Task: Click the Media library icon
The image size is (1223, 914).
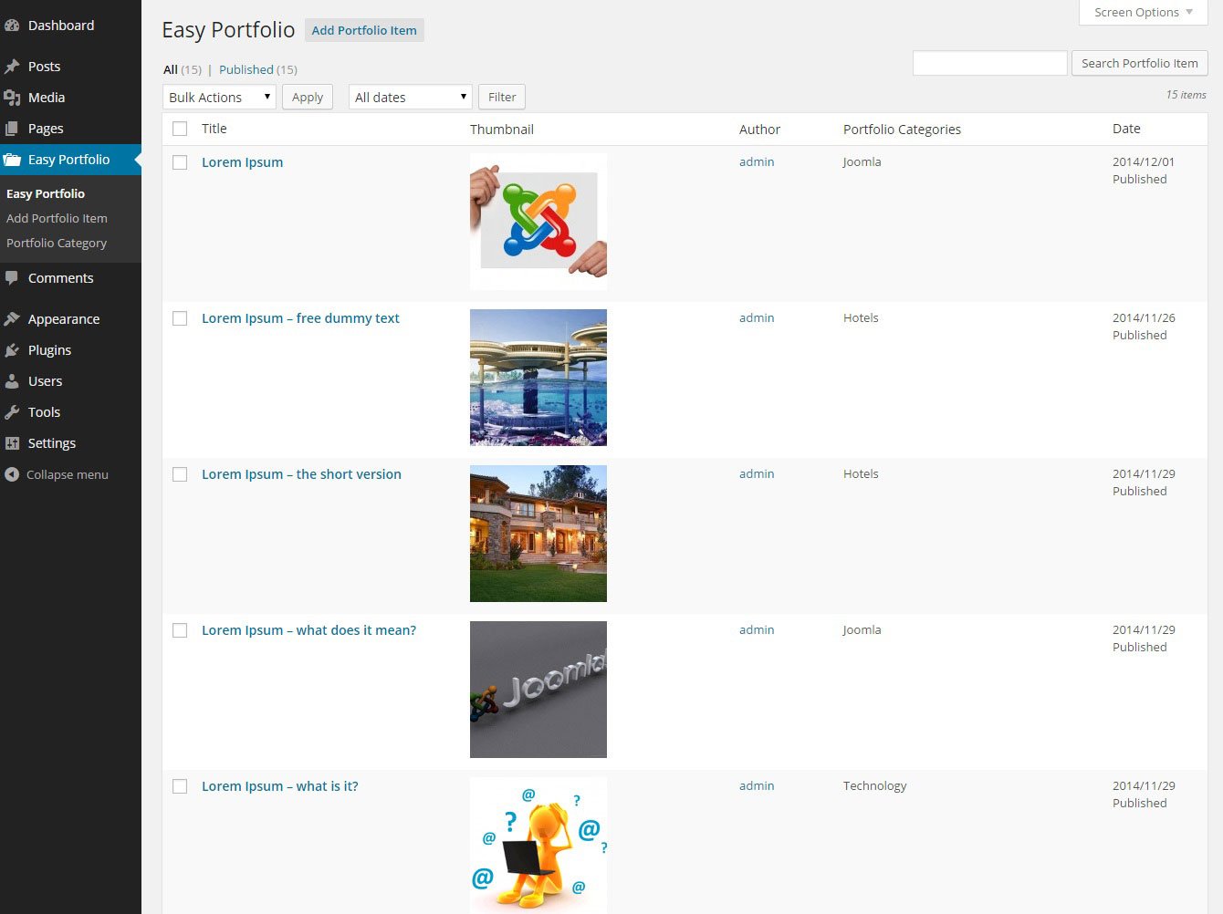Action: pyautogui.click(x=12, y=98)
